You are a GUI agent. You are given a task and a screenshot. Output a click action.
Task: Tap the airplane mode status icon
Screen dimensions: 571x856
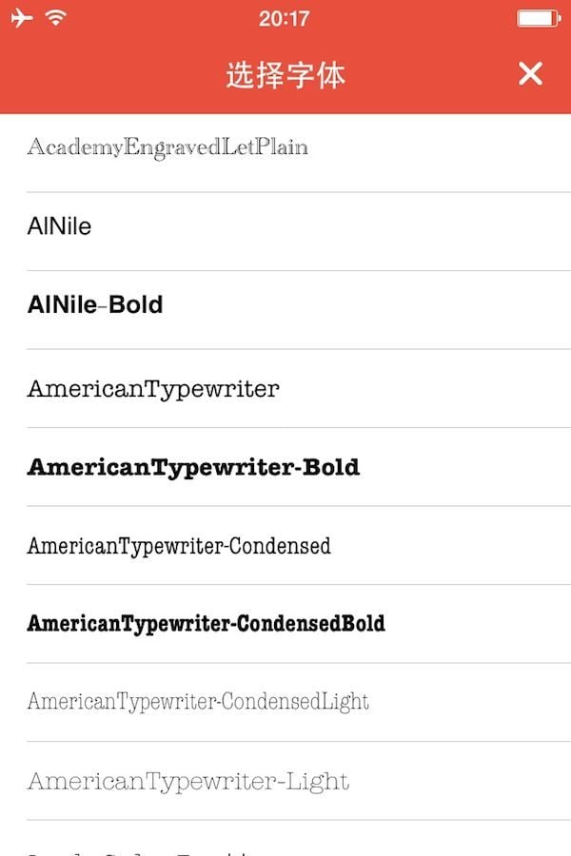(21, 18)
